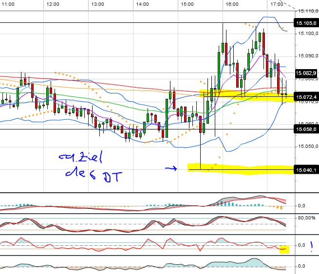This screenshot has width=319, height=274.
Task: Click the 15.082,9 current price label
Action: [306, 73]
